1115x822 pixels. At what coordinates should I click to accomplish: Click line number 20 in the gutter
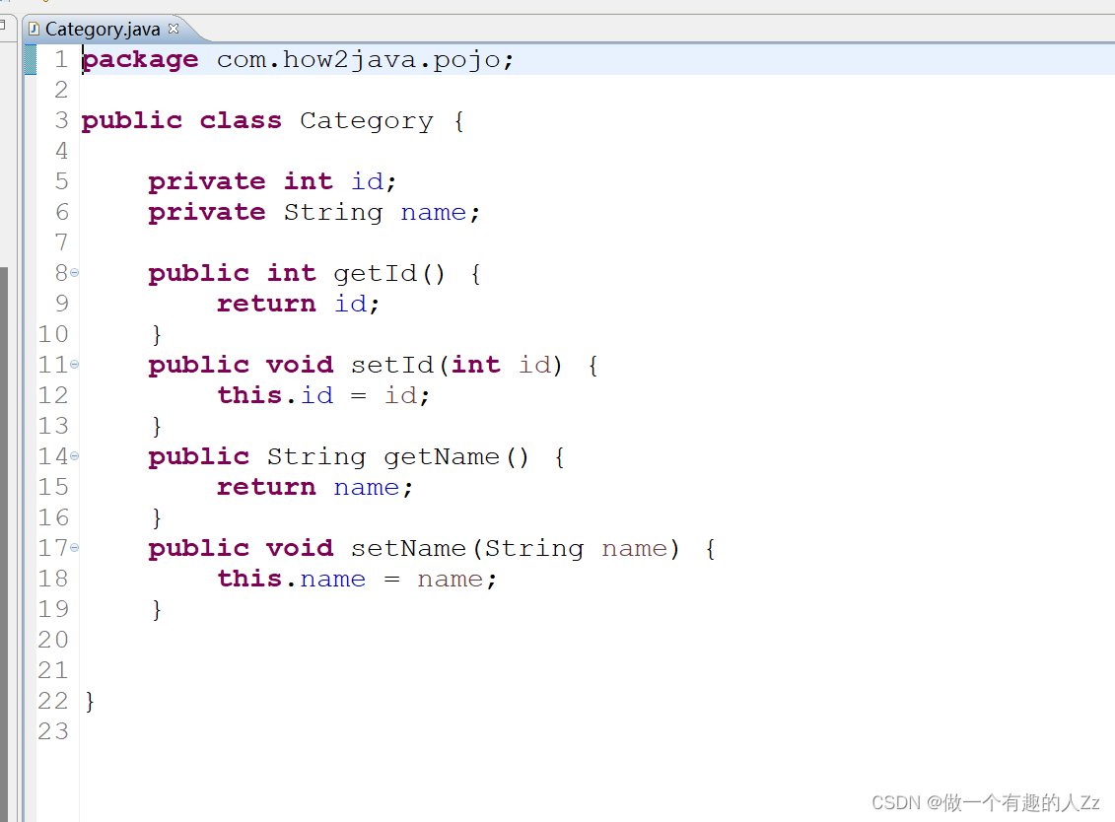pos(53,640)
